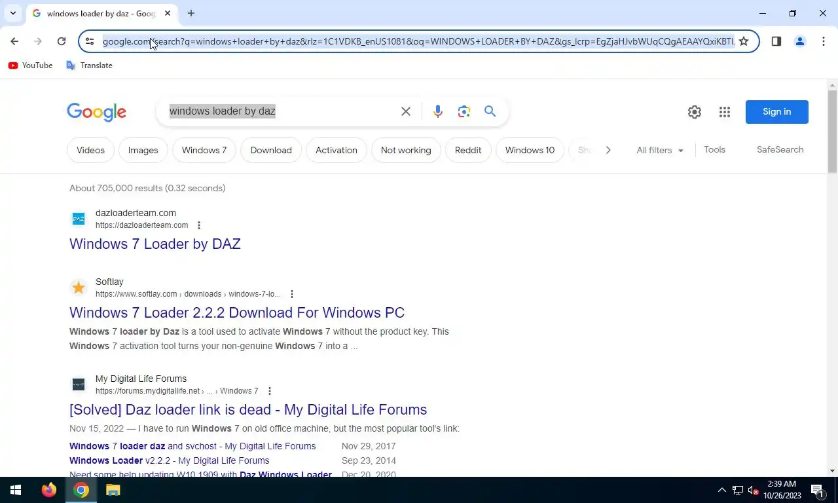
Task: Select the Not working filter chip
Action: (x=406, y=150)
